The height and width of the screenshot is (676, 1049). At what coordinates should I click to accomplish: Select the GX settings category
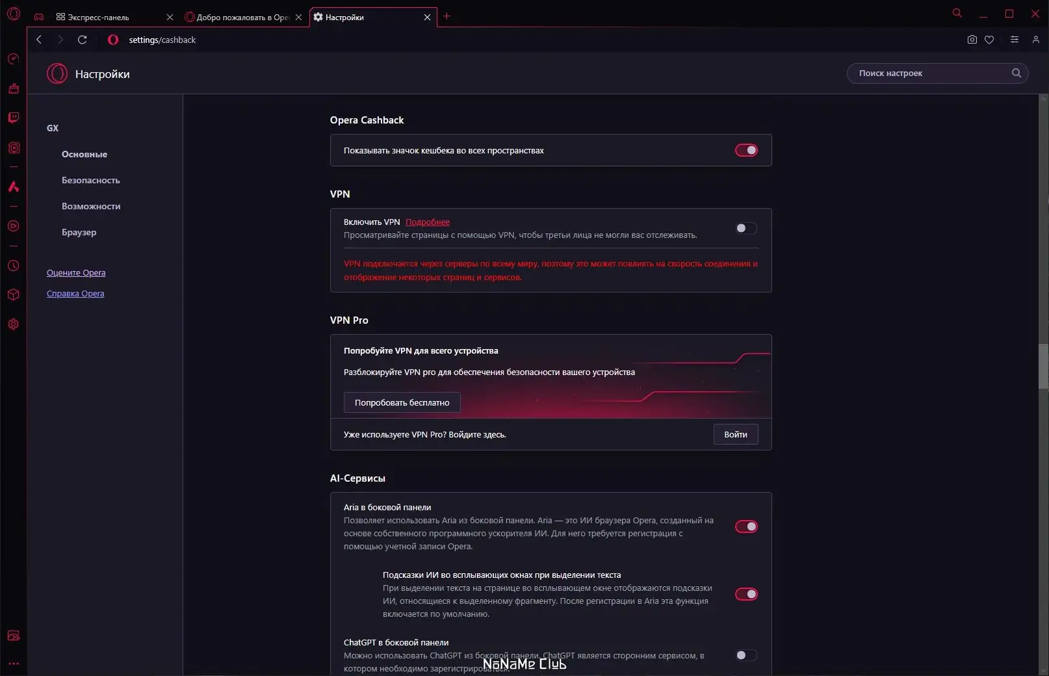point(53,128)
